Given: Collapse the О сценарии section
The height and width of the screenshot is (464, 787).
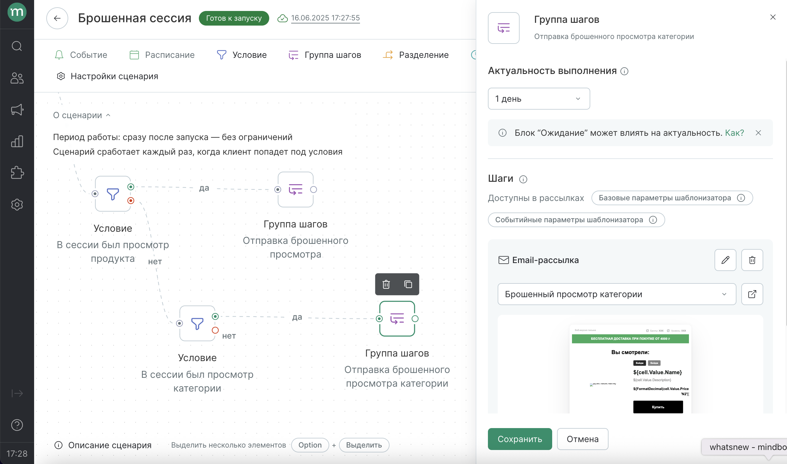Looking at the screenshot, I should pos(82,115).
